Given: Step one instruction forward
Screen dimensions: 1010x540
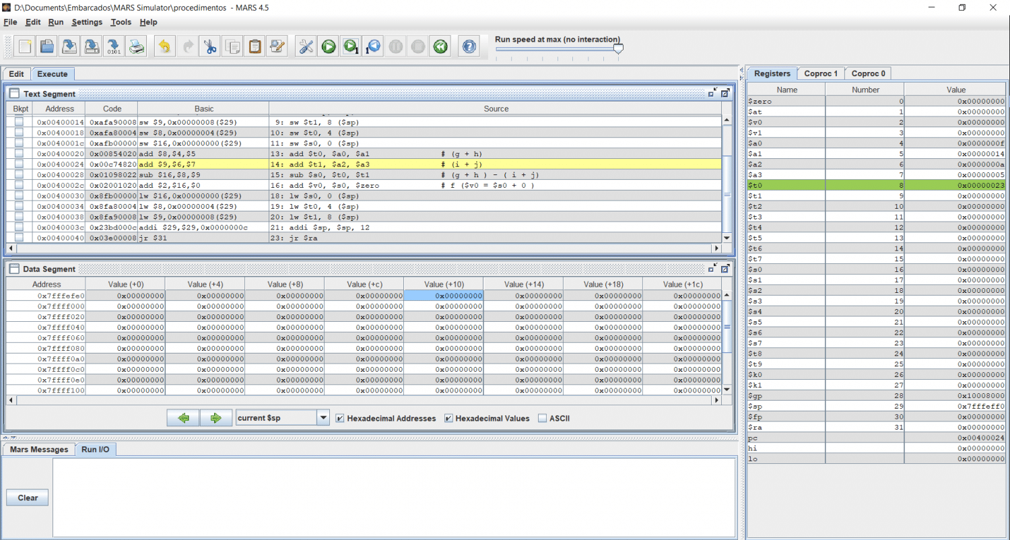Looking at the screenshot, I should [x=350, y=46].
